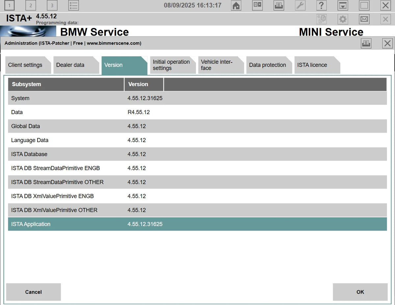Click the data transfer icon below the toolbar

pyautogui.click(x=322, y=19)
